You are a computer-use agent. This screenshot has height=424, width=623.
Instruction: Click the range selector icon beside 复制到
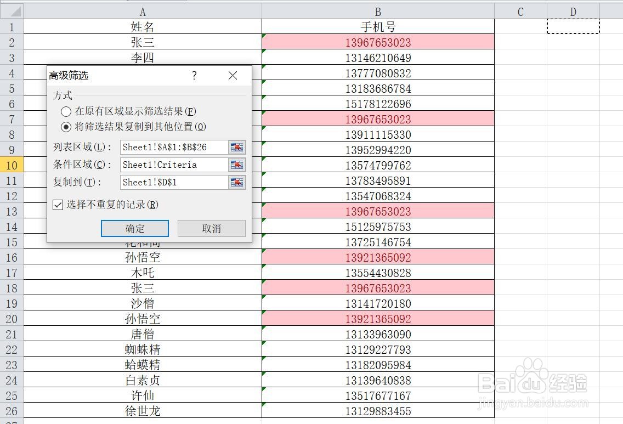pos(237,182)
